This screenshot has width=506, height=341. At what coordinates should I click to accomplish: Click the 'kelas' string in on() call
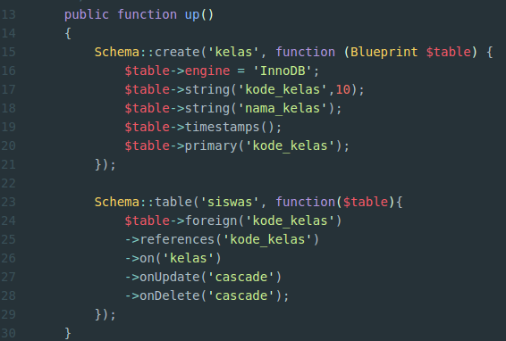189,258
